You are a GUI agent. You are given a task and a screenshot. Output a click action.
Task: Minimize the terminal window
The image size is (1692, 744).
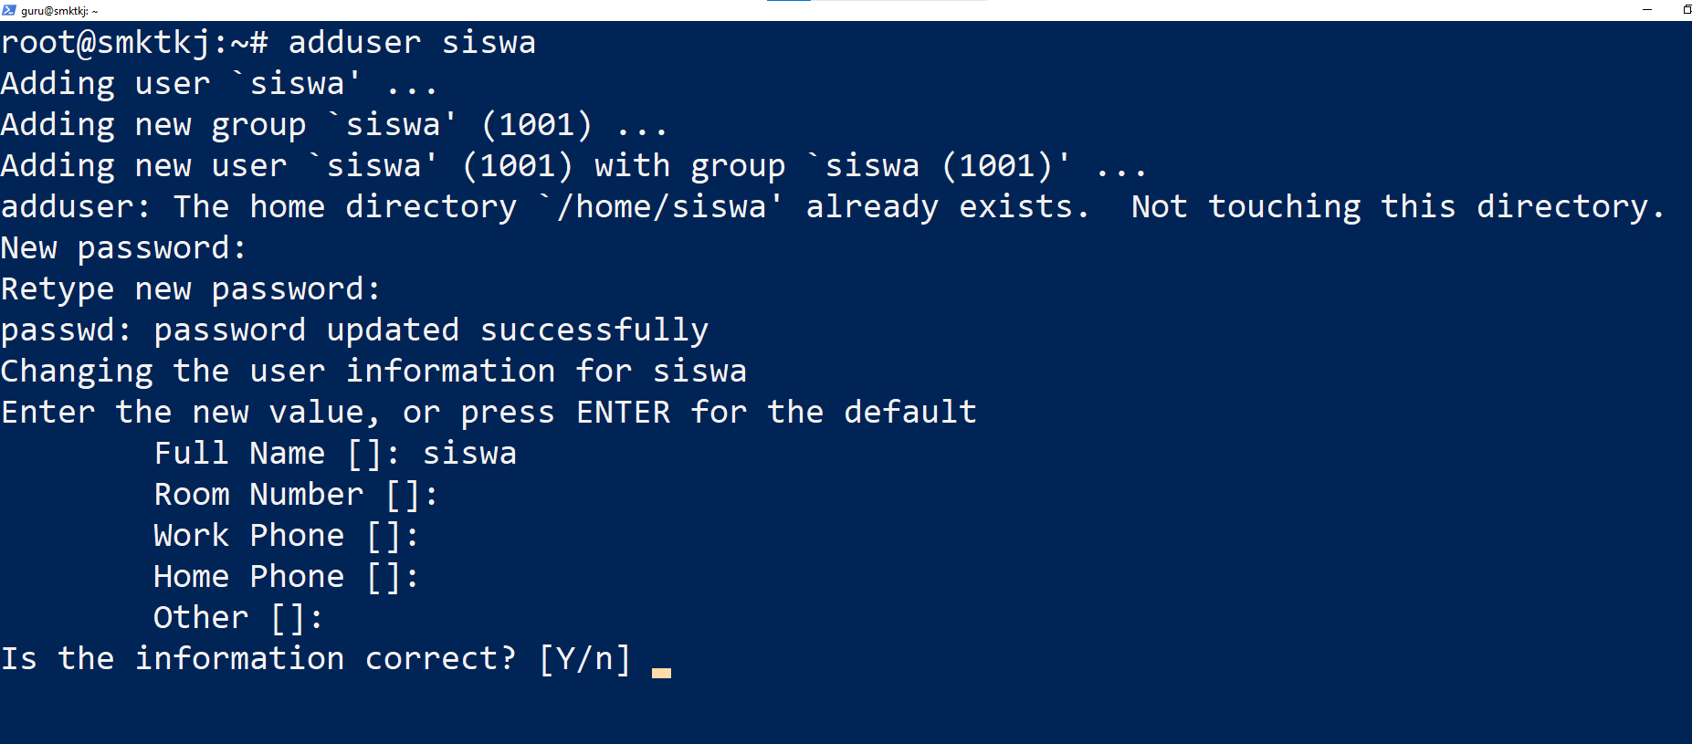1646,10
